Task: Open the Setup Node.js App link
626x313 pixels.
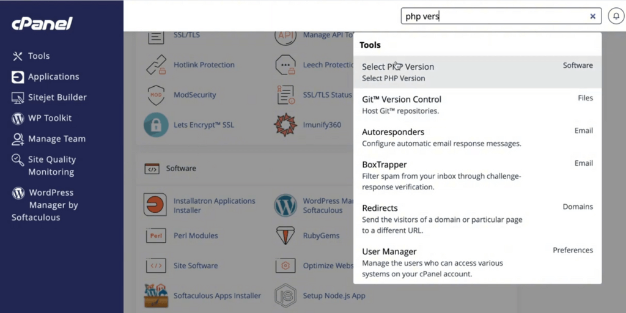Action: tap(334, 296)
